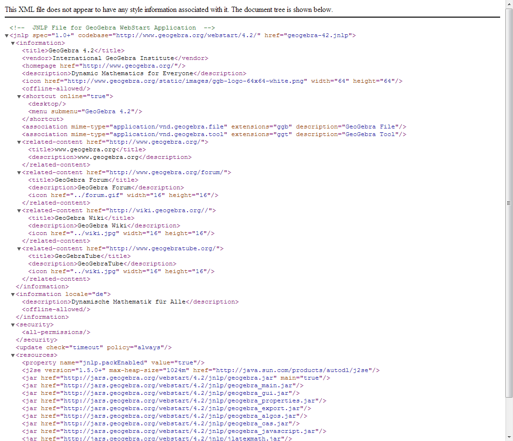513x441 pixels.
Task: Click the geogebra_main.jar line
Action: [163, 386]
